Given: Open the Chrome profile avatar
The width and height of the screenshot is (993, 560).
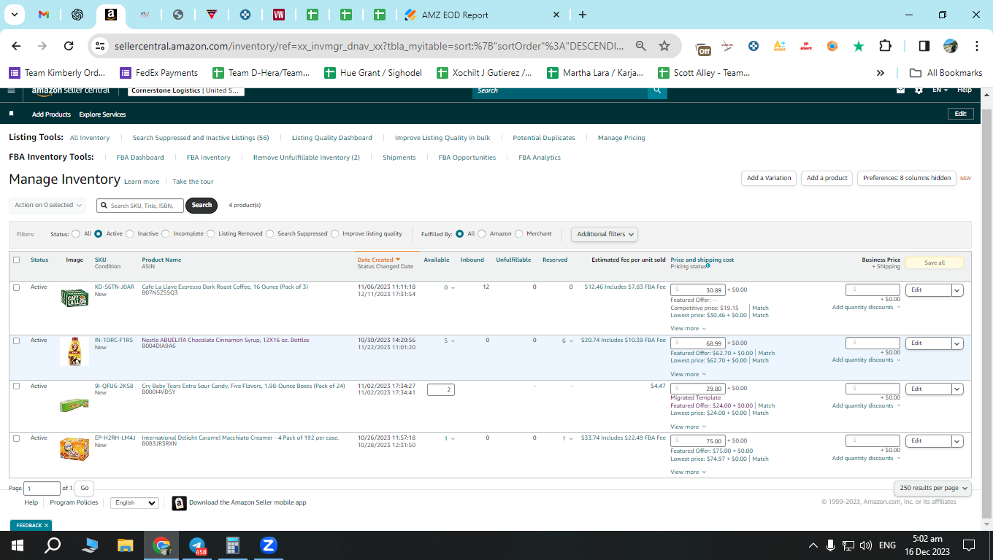Looking at the screenshot, I should pyautogui.click(x=951, y=46).
